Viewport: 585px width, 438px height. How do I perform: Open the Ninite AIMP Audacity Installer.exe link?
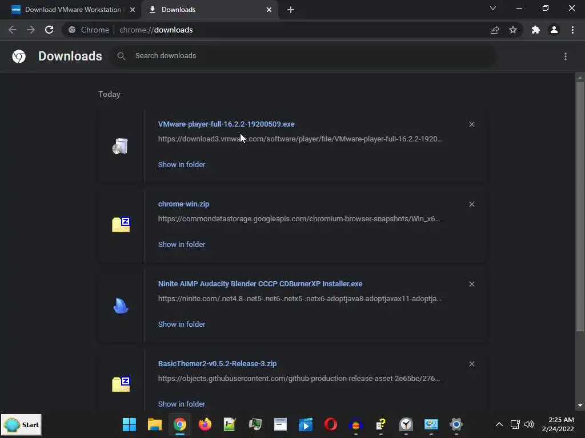pos(260,284)
